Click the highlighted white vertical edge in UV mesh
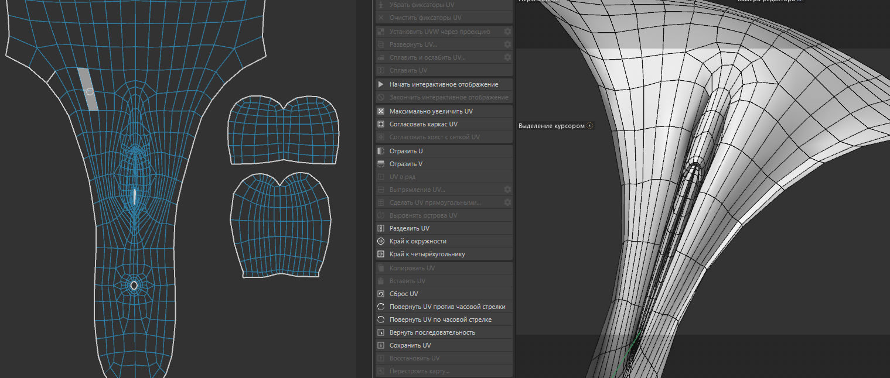Image resolution: width=890 pixels, height=378 pixels. (135, 196)
